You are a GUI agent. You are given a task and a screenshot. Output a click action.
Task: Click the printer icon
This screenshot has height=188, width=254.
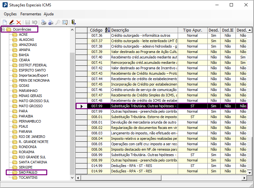click(x=44, y=22)
